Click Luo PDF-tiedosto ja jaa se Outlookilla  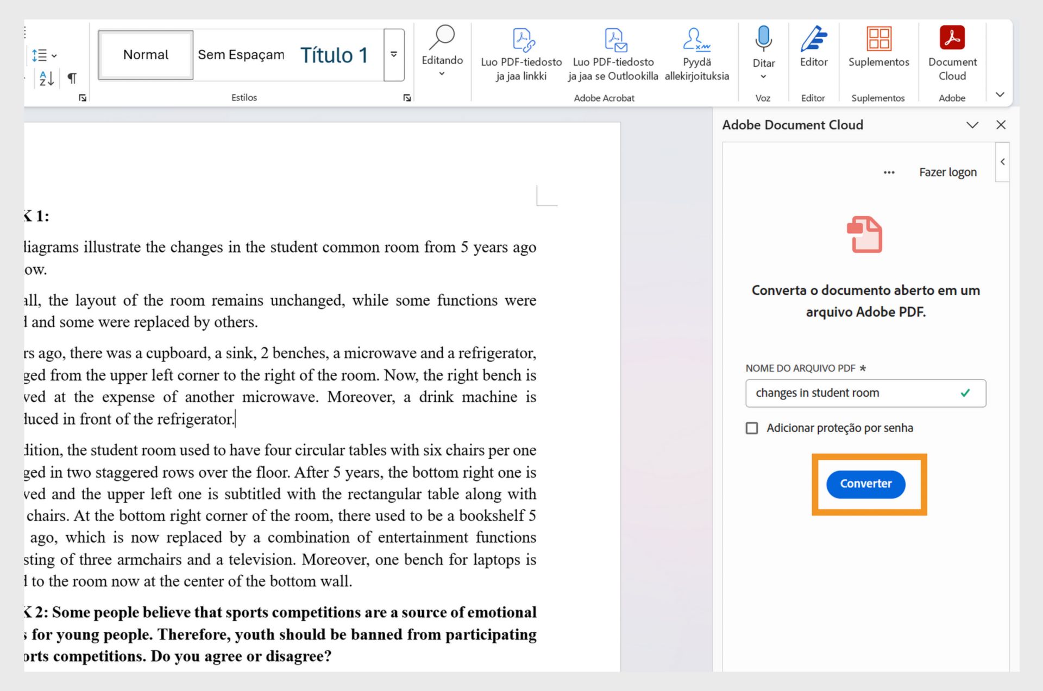(x=613, y=55)
